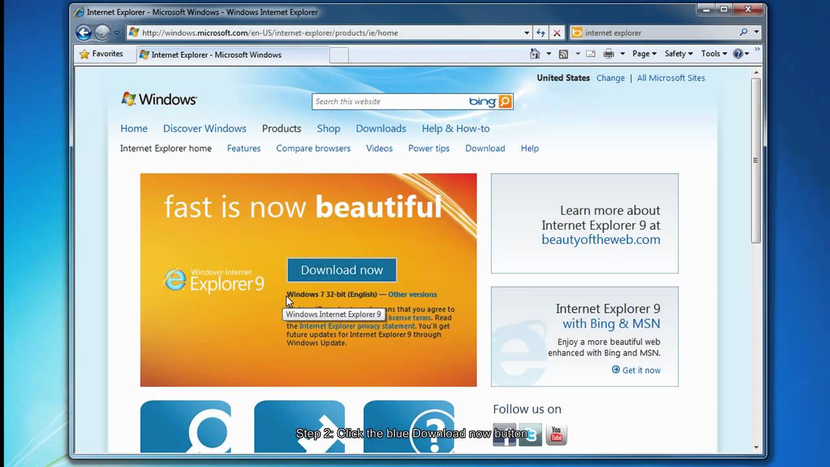The height and width of the screenshot is (467, 830).
Task: Visit the beautyoftheweb.com link
Action: [601, 239]
